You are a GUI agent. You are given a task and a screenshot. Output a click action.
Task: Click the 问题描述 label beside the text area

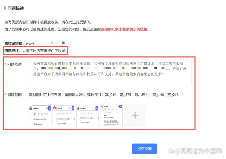coord(14,64)
